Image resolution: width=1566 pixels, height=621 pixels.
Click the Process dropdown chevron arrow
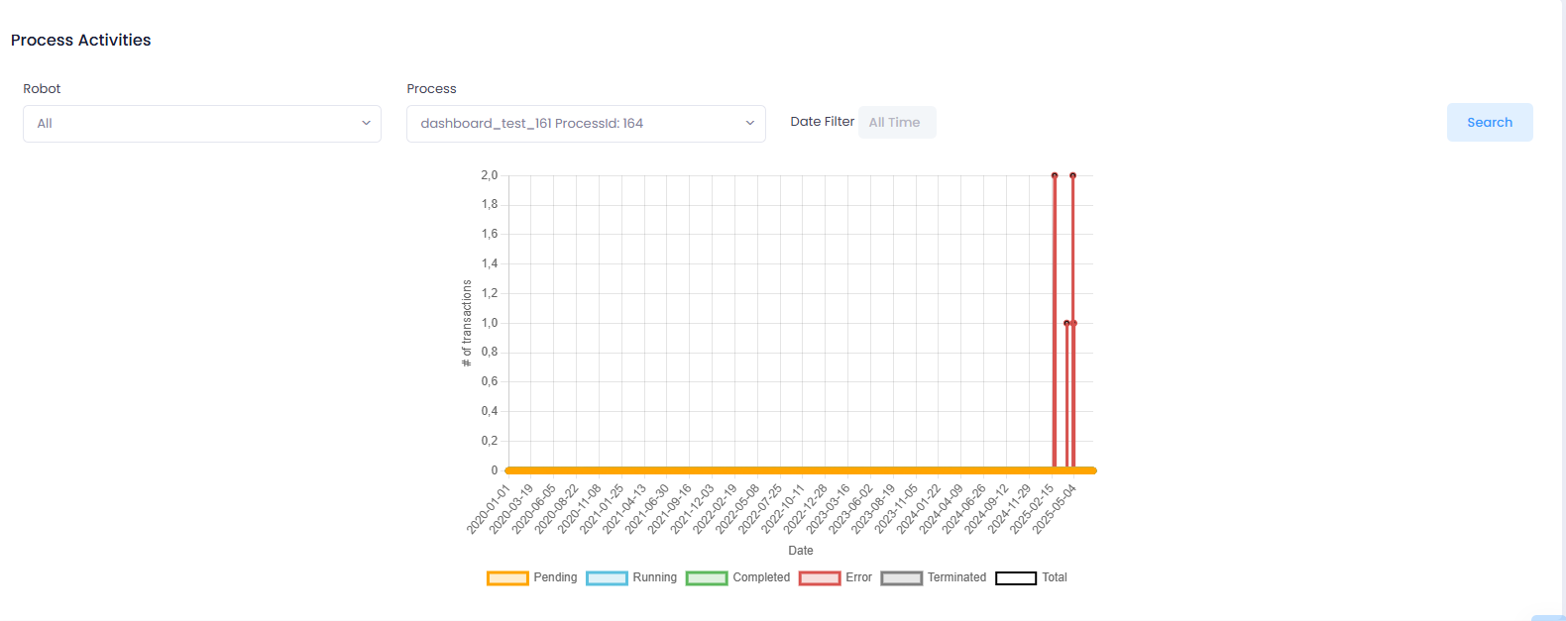click(x=749, y=124)
